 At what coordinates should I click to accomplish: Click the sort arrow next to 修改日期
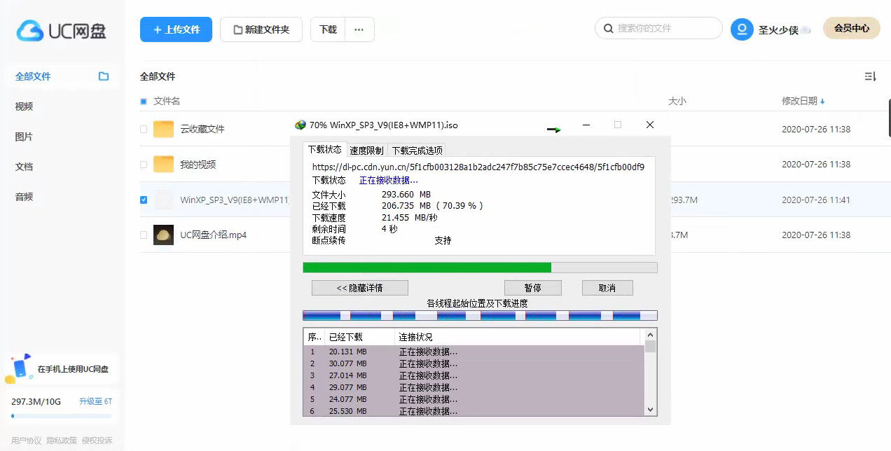(822, 102)
